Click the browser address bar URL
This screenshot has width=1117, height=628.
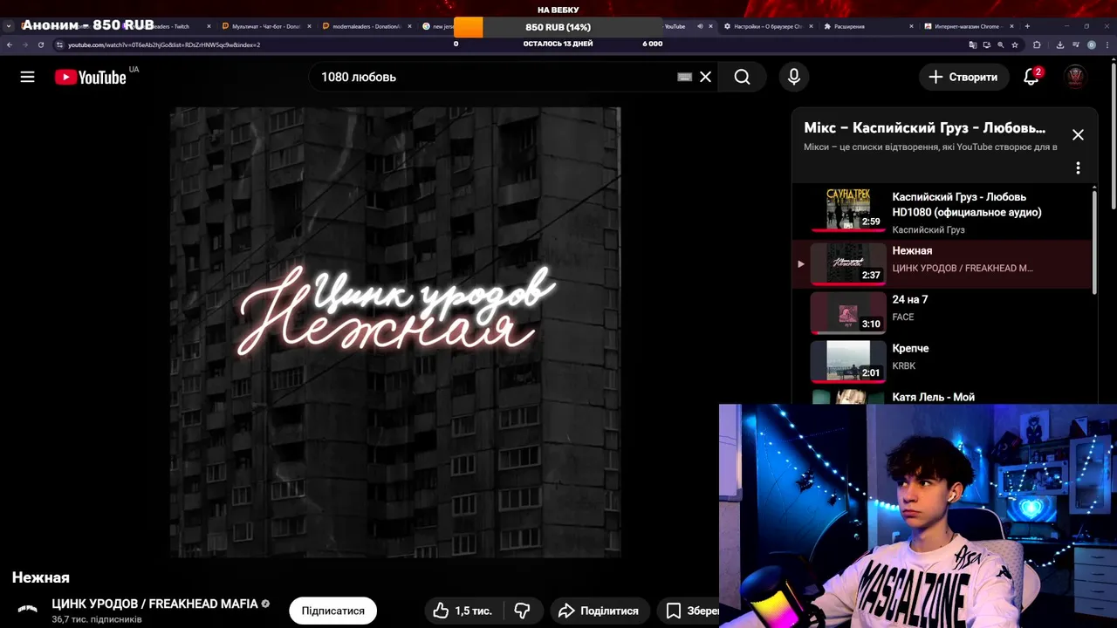point(164,44)
